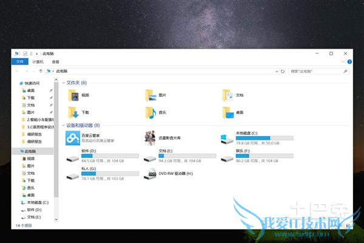The height and width of the screenshot is (243, 364).
Task: Collapse the 文件夹 (6) group
Action: click(63, 83)
